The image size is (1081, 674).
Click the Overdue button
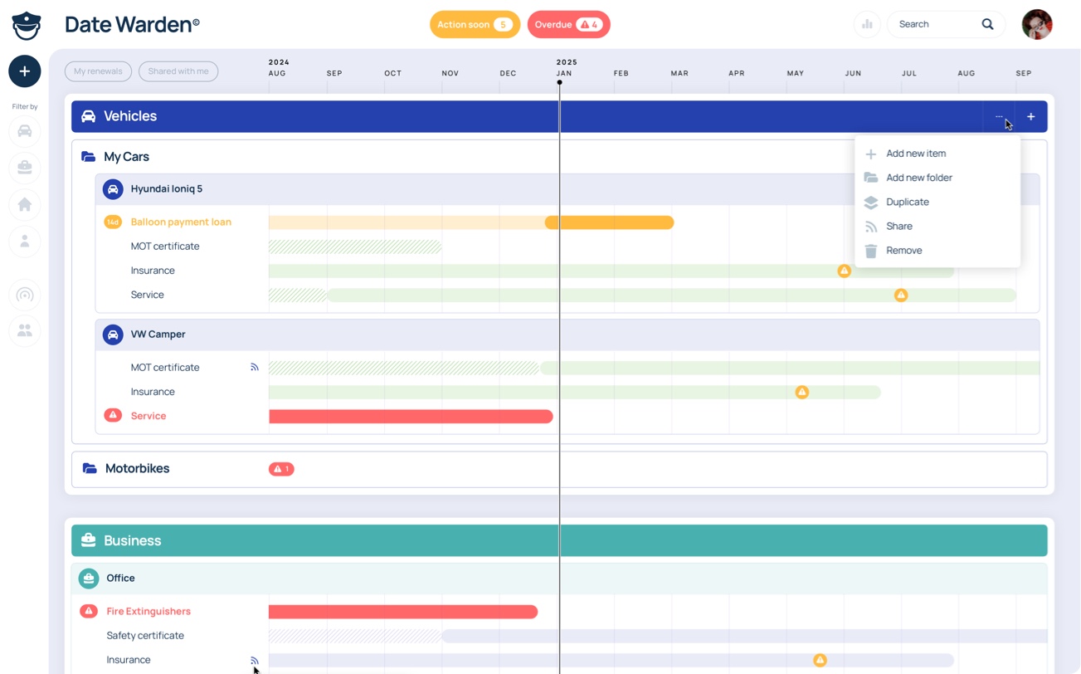568,25
